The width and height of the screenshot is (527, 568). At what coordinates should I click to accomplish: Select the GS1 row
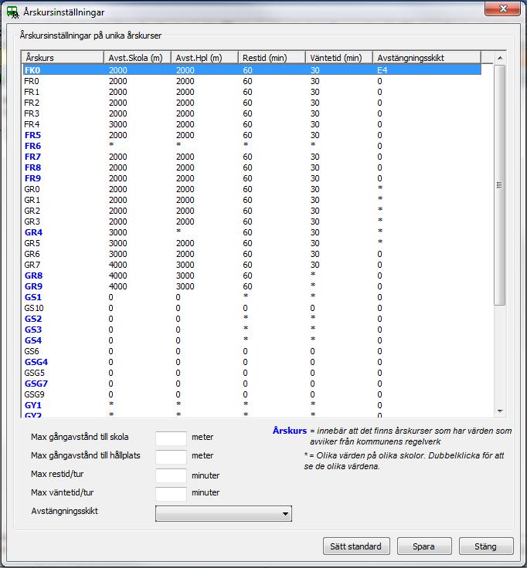pos(252,297)
